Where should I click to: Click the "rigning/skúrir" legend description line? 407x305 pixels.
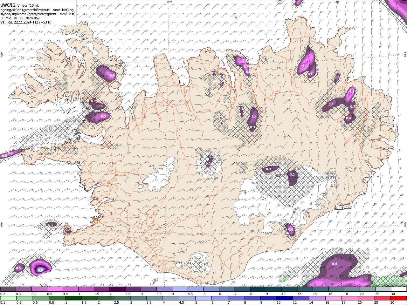(37, 10)
